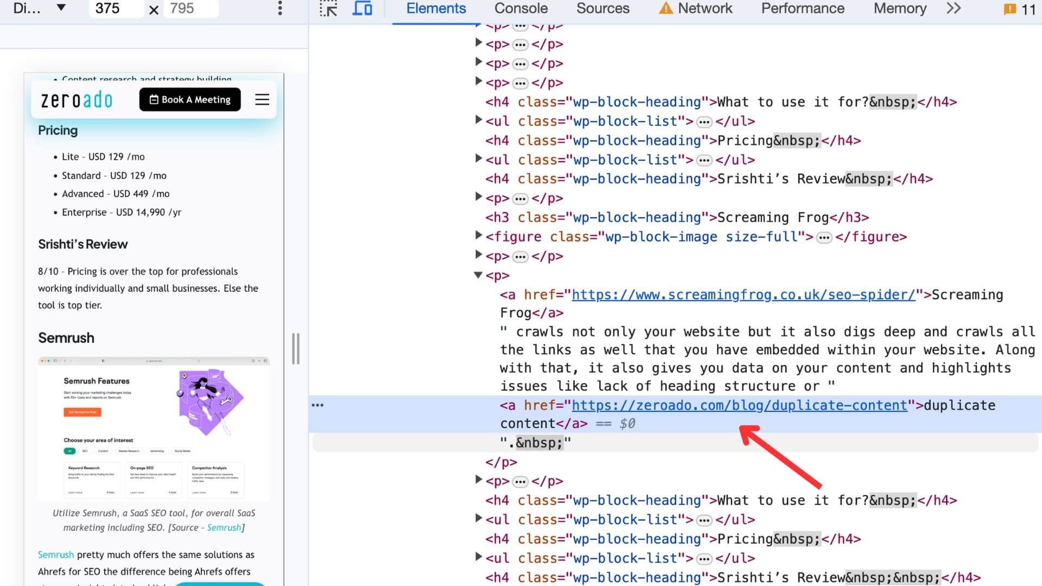Click the Srishti's Review heading on page
This screenshot has height=586, width=1042.
coord(83,244)
